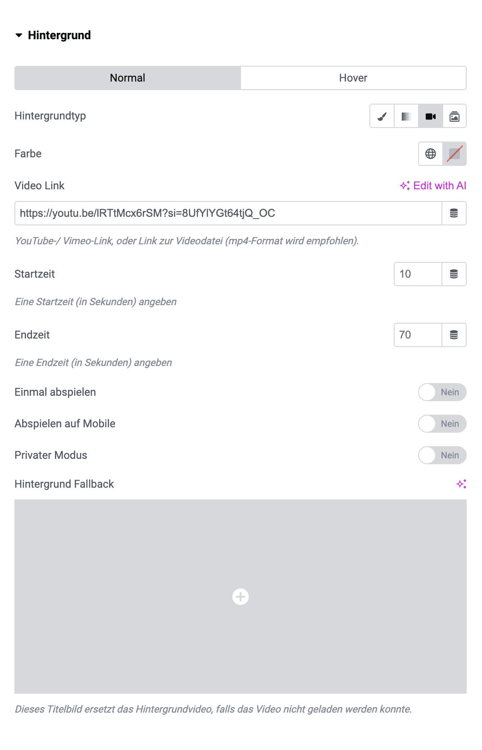Select the video background type
This screenshot has height=750, width=482.
[x=431, y=116]
